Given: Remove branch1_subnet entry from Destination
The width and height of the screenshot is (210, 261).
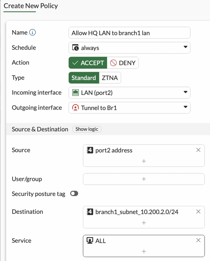Looking at the screenshot, I should click(x=198, y=212).
